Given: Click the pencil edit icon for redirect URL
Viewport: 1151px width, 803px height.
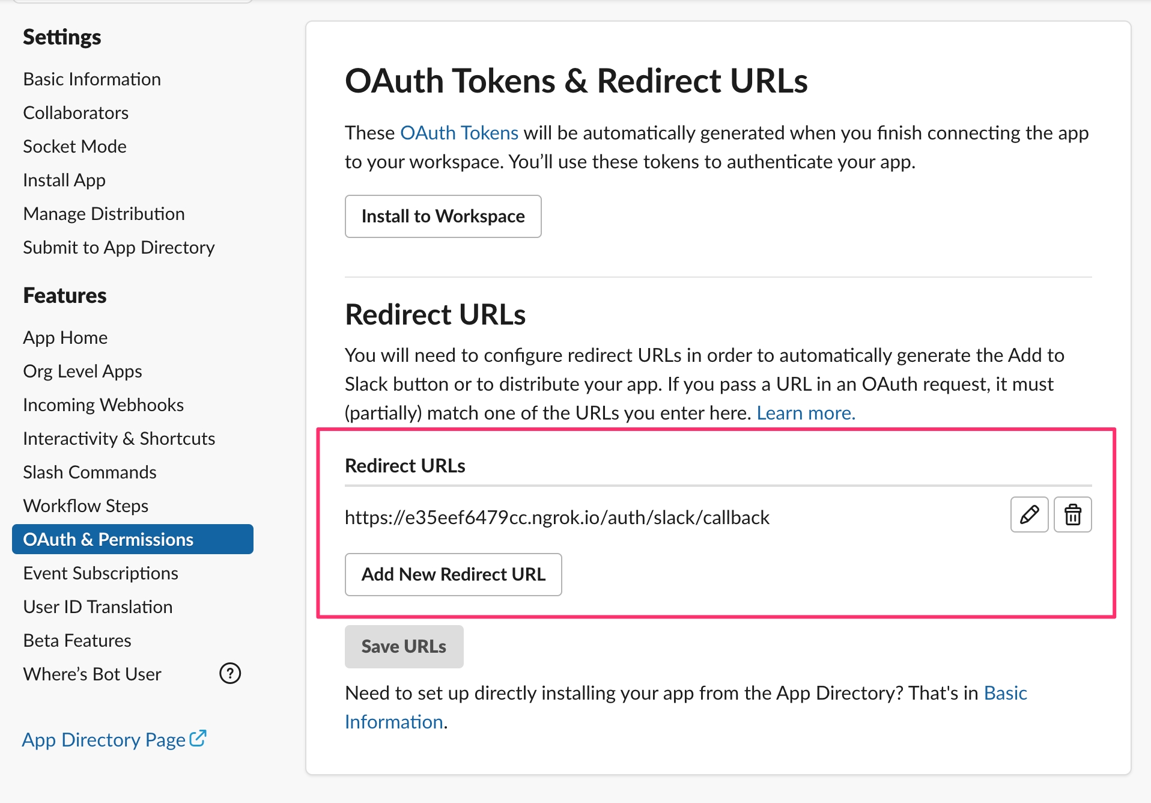Looking at the screenshot, I should tap(1029, 515).
